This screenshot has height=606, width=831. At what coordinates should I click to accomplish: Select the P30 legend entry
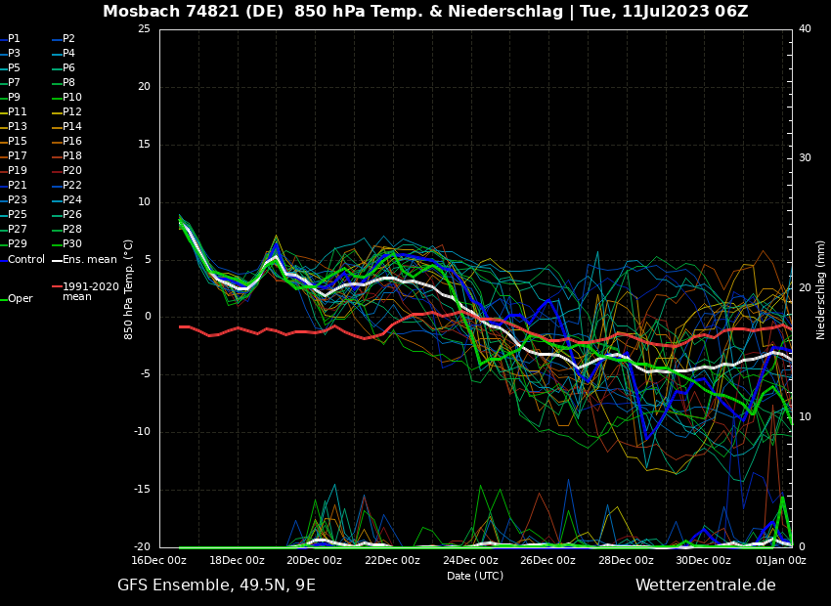coord(72,244)
